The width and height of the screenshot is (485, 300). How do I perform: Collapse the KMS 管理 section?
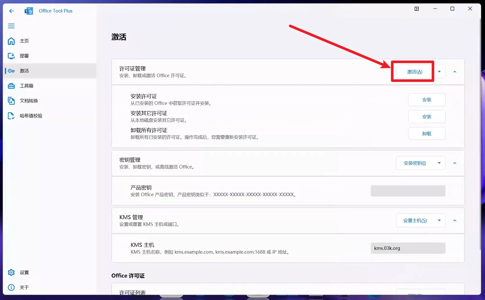455,221
